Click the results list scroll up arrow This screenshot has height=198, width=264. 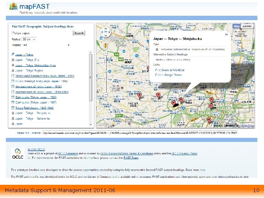pos(91,52)
